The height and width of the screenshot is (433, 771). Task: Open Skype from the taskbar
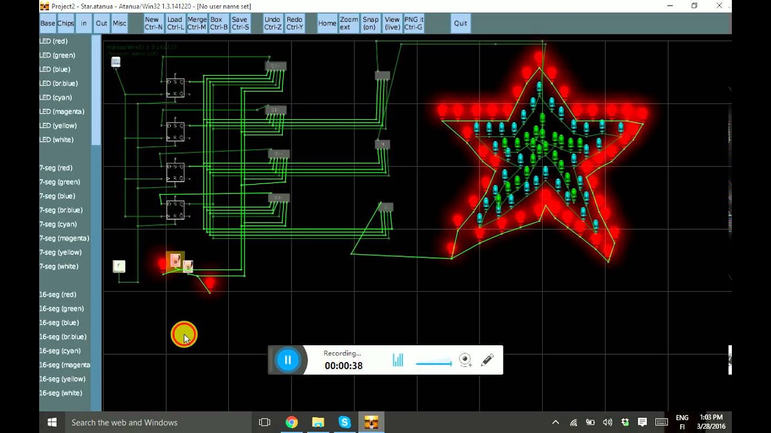pyautogui.click(x=345, y=422)
